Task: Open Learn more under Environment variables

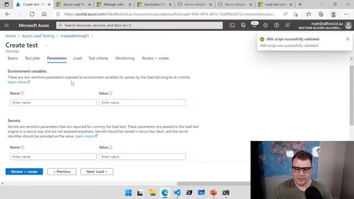Action: [x=18, y=82]
